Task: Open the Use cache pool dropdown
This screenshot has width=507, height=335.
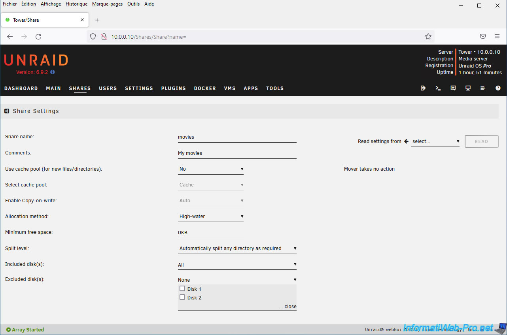Action: [x=211, y=169]
